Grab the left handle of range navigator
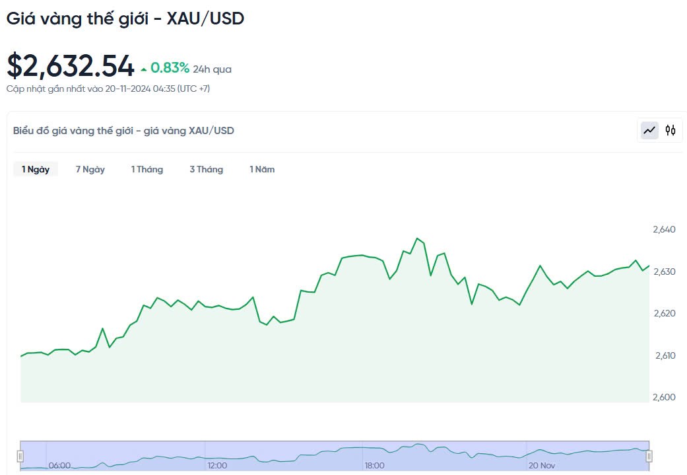Viewport: 687px width, 475px height. click(x=20, y=456)
